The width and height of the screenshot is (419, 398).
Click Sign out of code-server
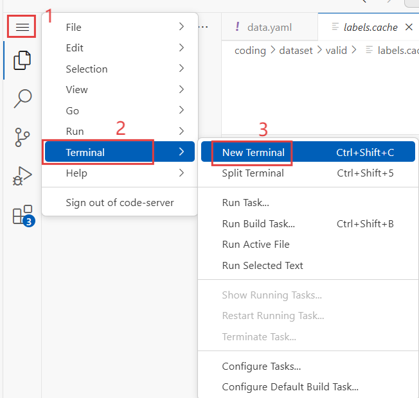pyautogui.click(x=120, y=203)
